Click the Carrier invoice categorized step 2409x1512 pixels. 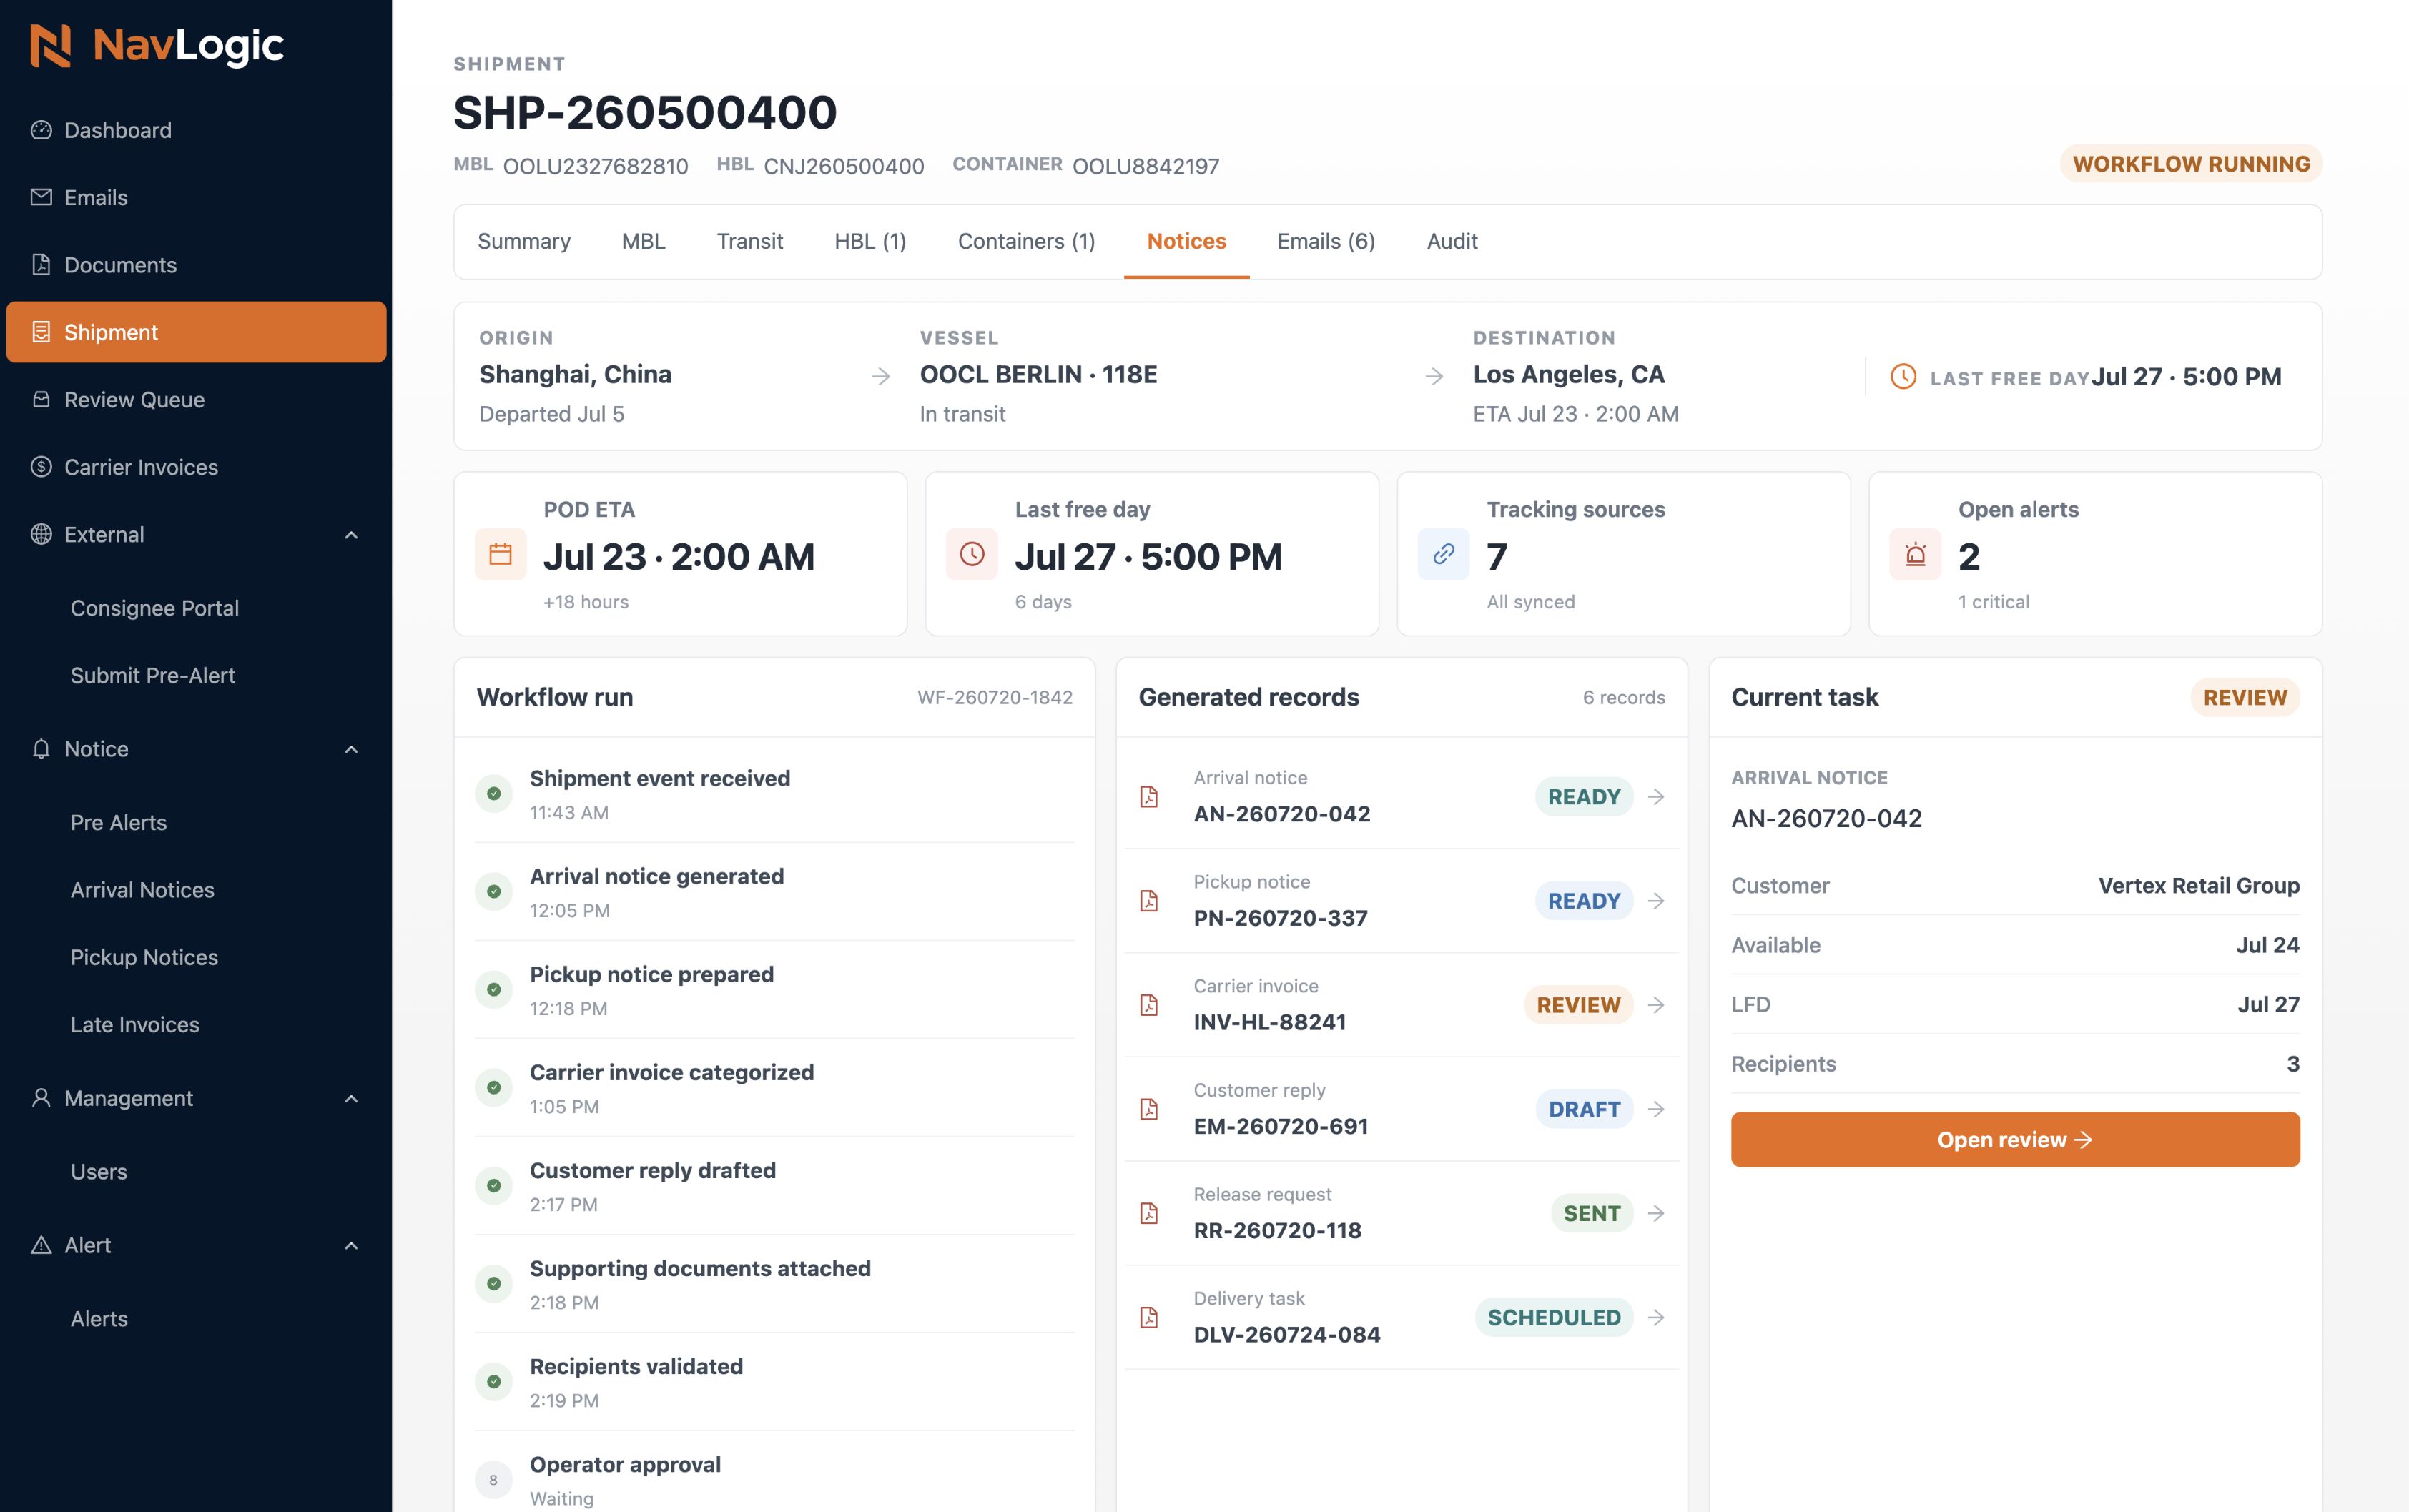774,1088
